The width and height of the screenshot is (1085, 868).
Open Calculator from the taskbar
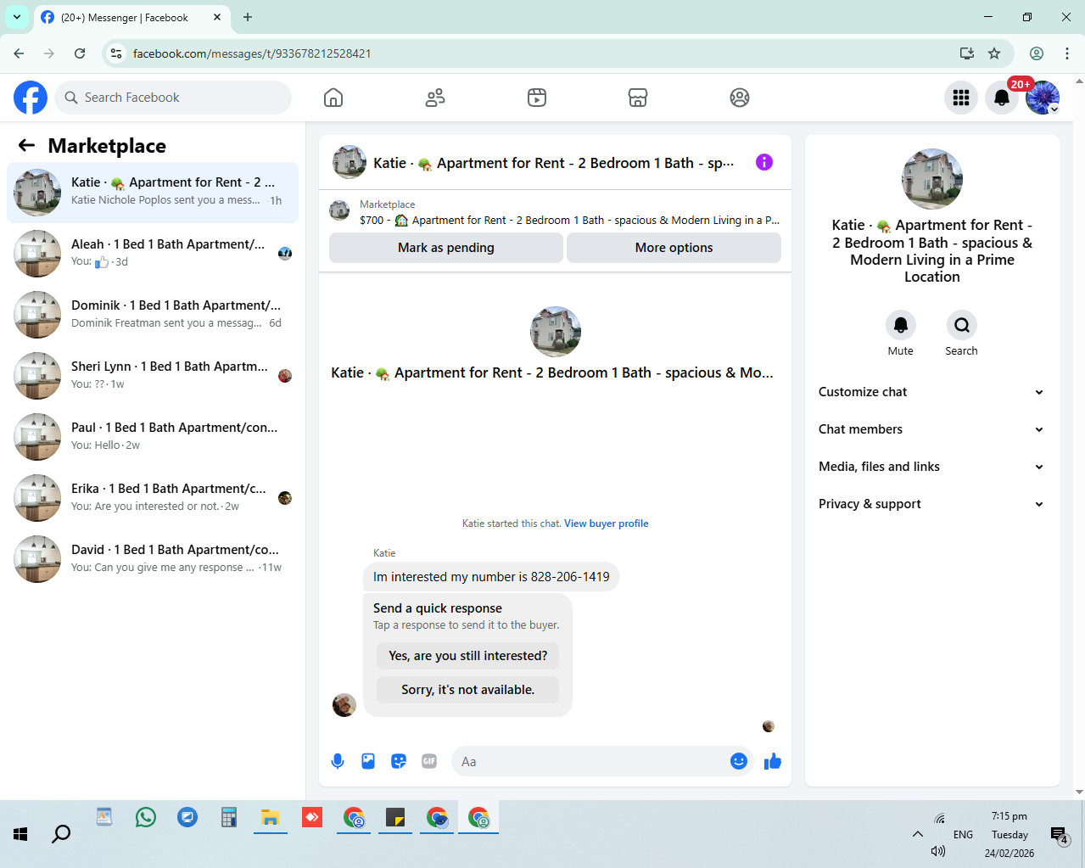coord(229,818)
